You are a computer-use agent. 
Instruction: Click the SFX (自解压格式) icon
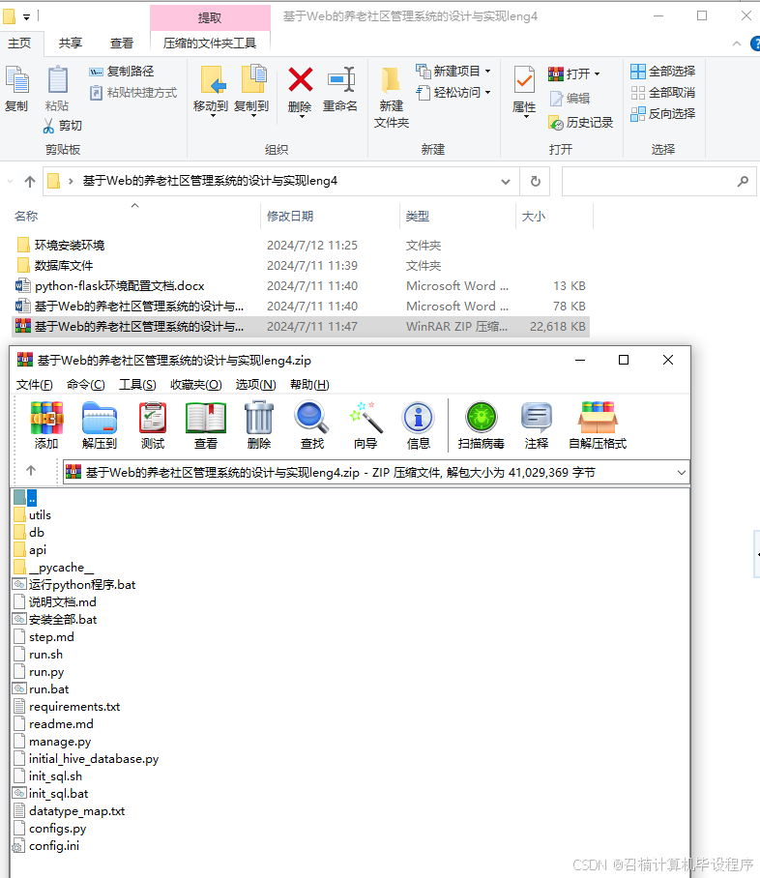click(598, 425)
